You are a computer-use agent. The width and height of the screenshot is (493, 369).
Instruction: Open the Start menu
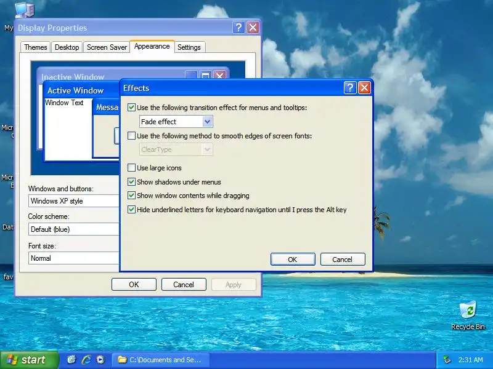click(29, 360)
